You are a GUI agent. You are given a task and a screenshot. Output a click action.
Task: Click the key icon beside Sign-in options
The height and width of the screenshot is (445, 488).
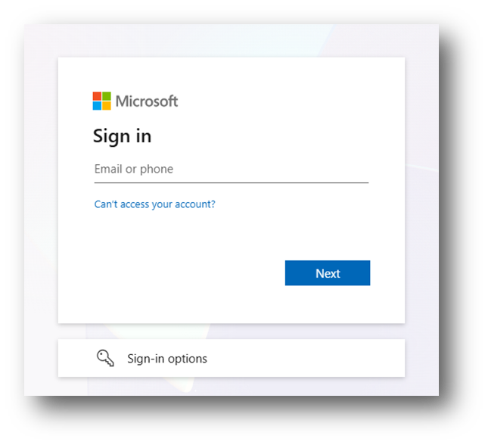(105, 358)
